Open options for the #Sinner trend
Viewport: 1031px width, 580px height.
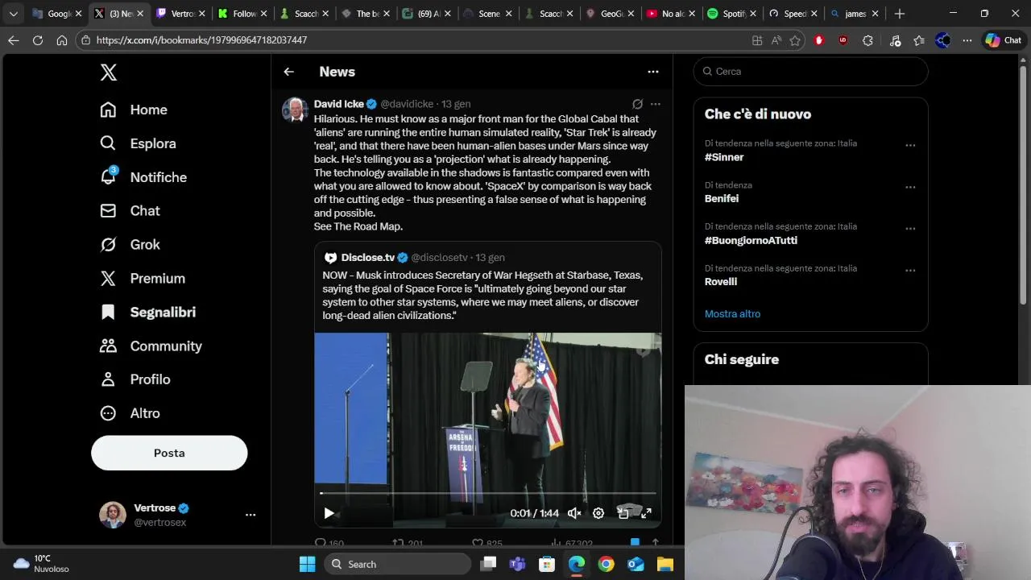(x=910, y=146)
